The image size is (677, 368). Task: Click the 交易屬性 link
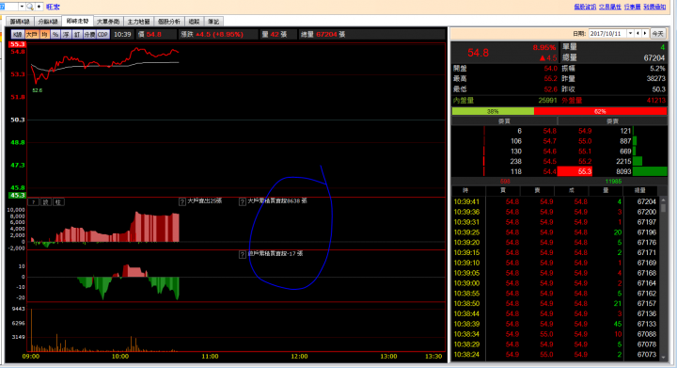click(609, 7)
